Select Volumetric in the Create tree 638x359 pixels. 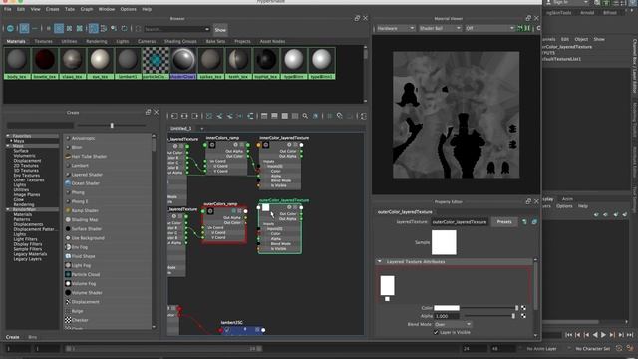point(24,156)
